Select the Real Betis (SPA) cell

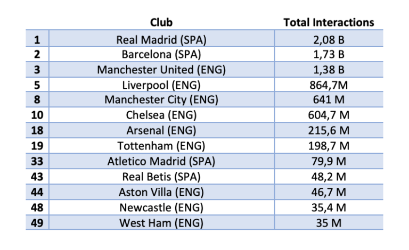point(161,176)
